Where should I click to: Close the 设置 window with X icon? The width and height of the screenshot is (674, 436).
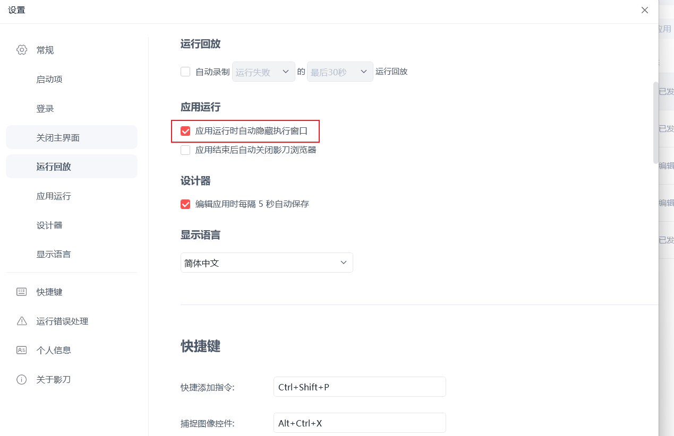pos(645,10)
